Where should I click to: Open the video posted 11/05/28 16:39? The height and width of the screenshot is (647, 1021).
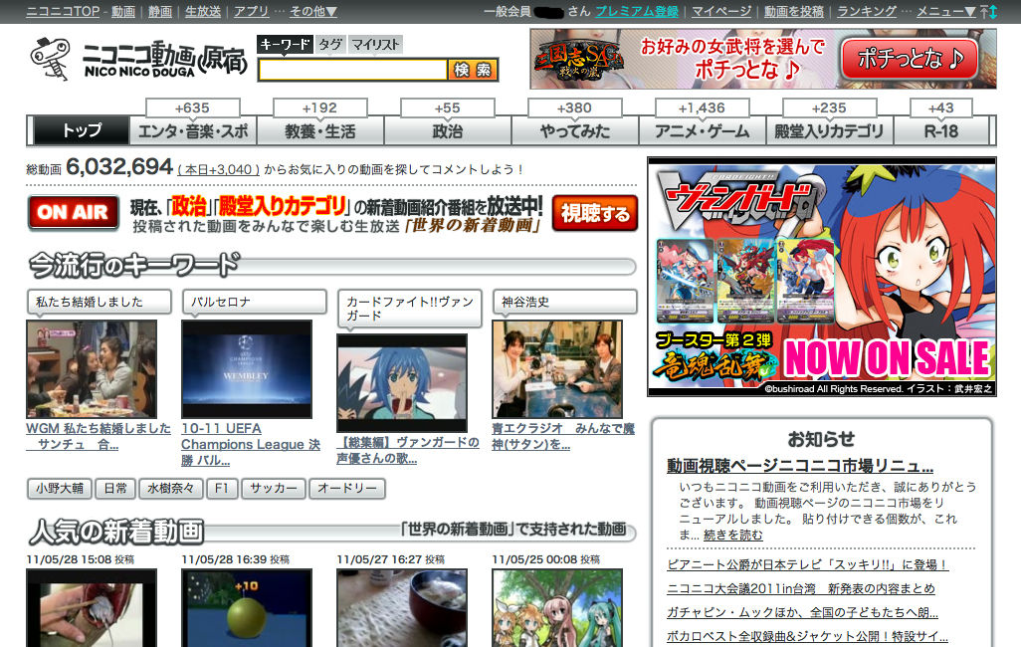tap(247, 608)
